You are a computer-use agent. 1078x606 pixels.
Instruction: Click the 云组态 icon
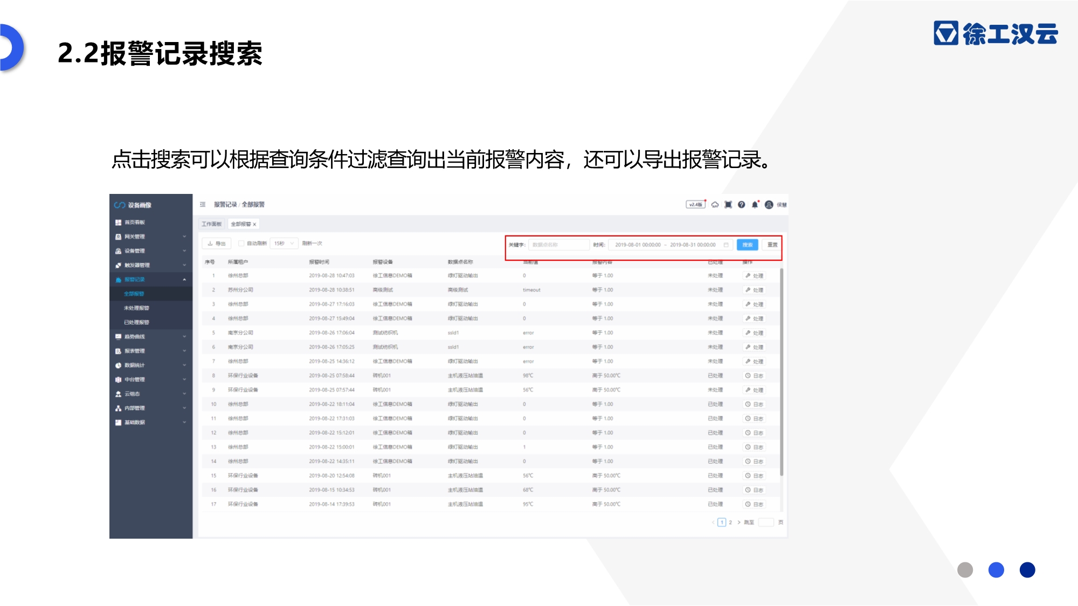pos(118,394)
